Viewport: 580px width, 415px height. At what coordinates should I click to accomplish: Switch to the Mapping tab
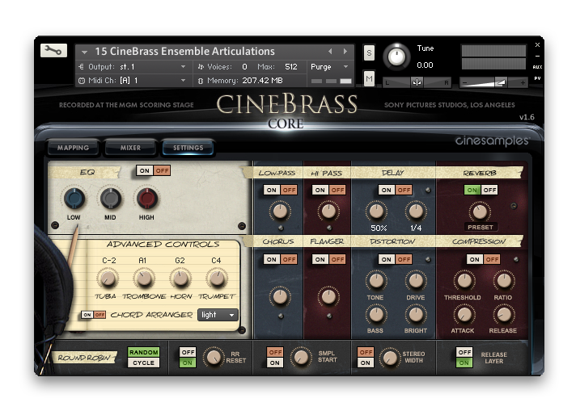(x=74, y=148)
